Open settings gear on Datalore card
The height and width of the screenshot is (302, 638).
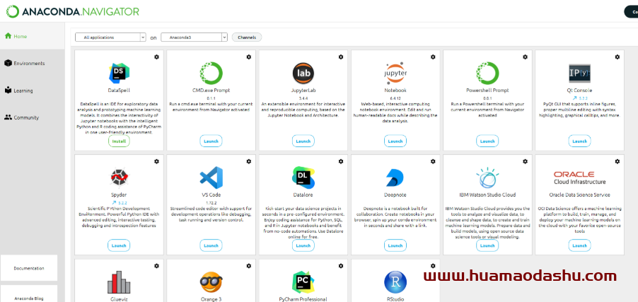(341, 161)
